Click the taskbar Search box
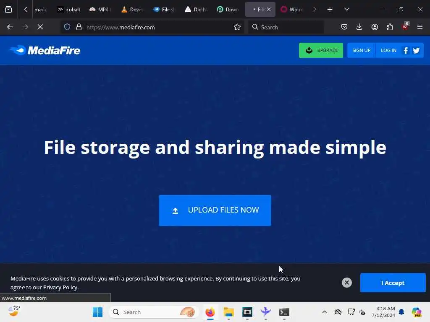The height and width of the screenshot is (322, 430). click(154, 312)
